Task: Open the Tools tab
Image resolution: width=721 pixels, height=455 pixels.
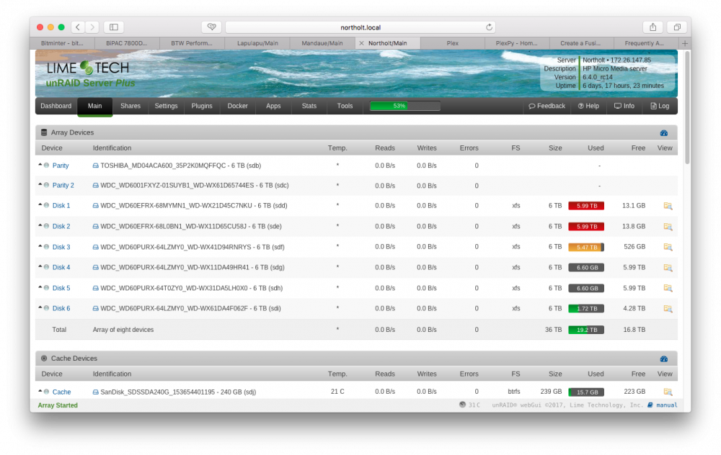Action: [x=345, y=106]
